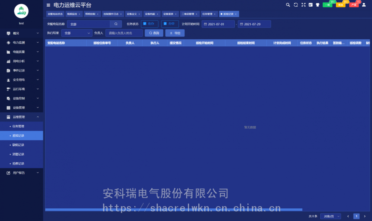Open the 20条/页 page size dropdown
The height and width of the screenshot is (221, 372).
pos(330,216)
